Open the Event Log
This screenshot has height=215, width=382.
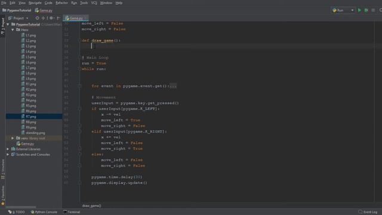(x=368, y=212)
